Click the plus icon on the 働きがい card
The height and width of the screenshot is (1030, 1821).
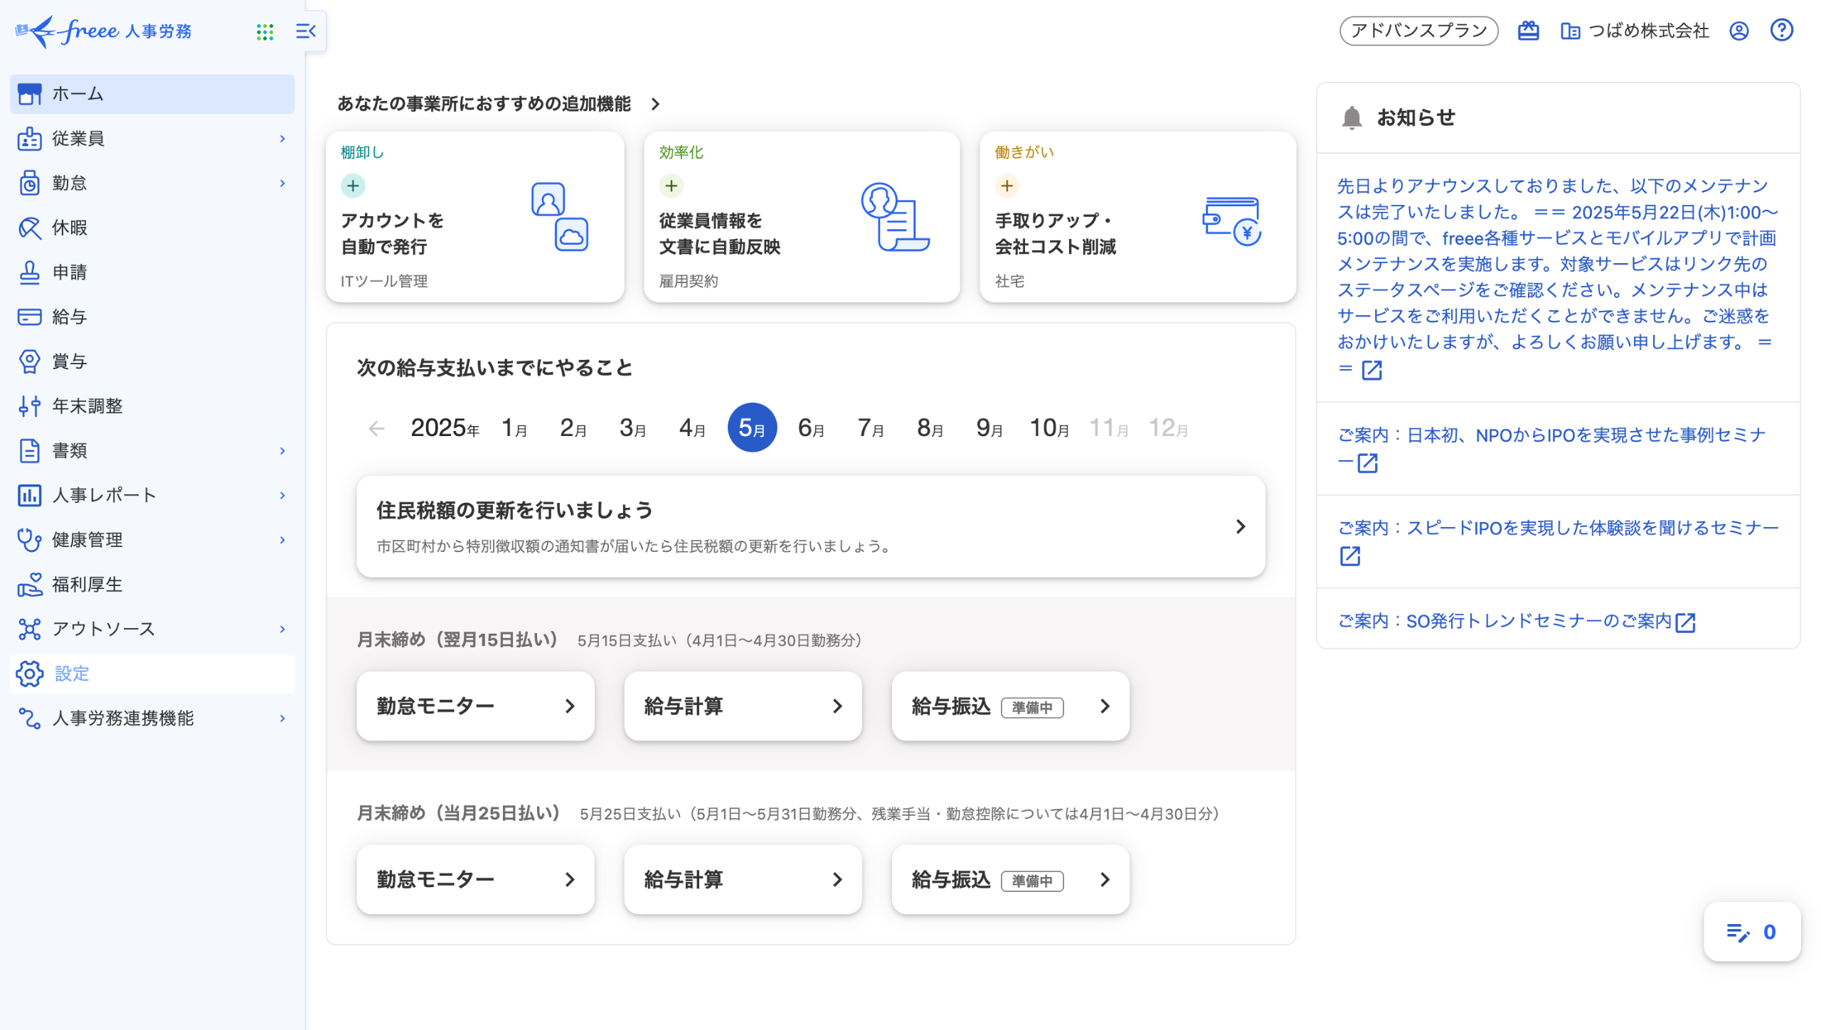1007,186
